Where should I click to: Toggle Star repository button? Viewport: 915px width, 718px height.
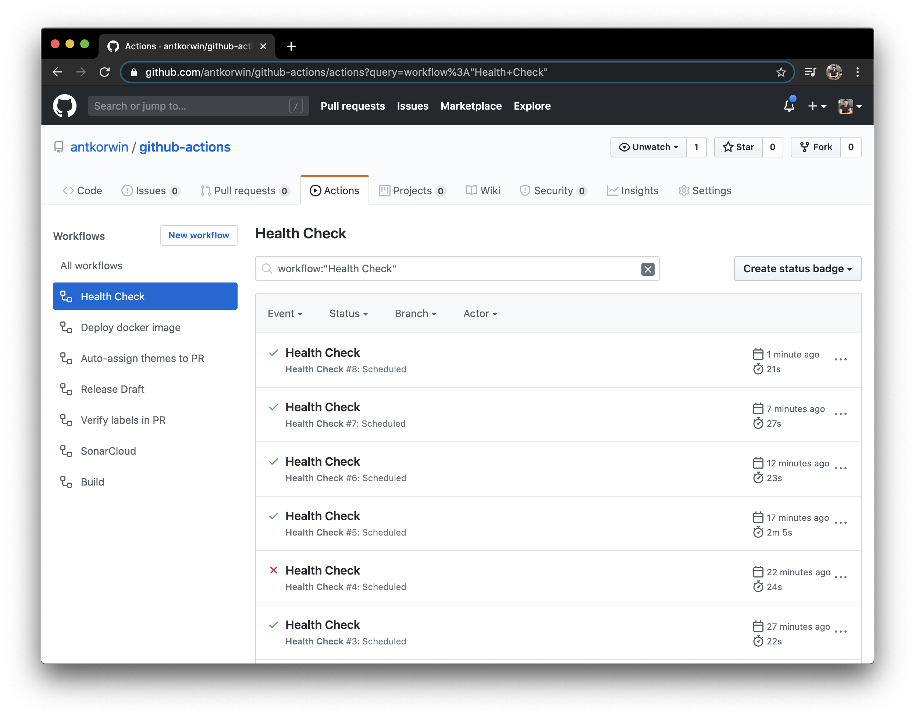(737, 147)
